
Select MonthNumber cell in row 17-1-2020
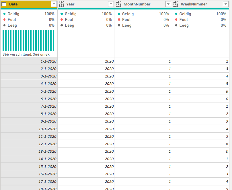[143, 181]
